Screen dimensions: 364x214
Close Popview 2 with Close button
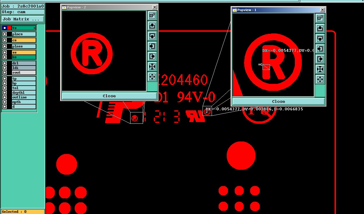(109, 96)
